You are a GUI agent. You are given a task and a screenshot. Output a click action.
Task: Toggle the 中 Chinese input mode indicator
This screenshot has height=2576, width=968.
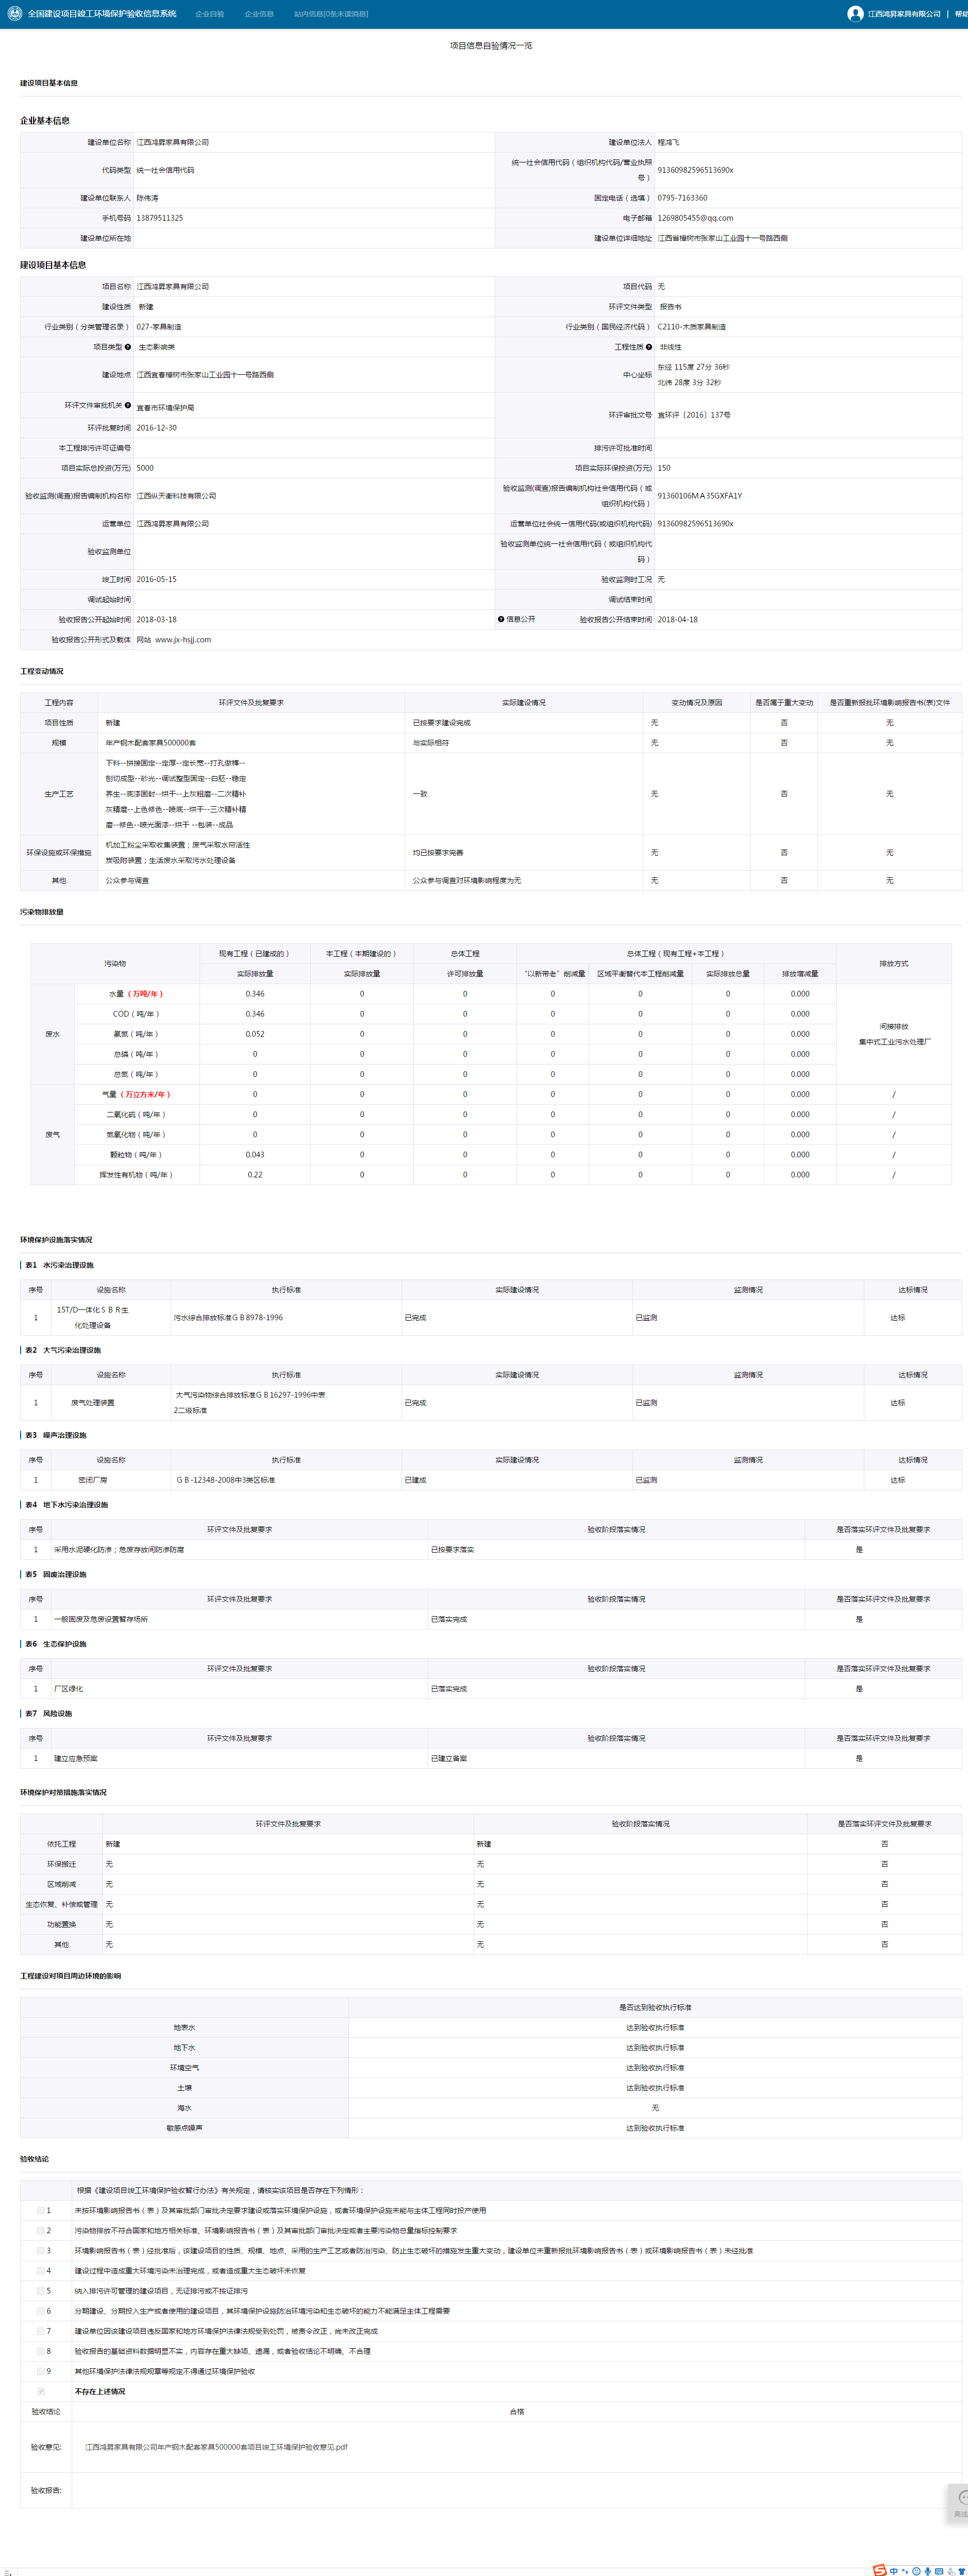[x=894, y=2570]
